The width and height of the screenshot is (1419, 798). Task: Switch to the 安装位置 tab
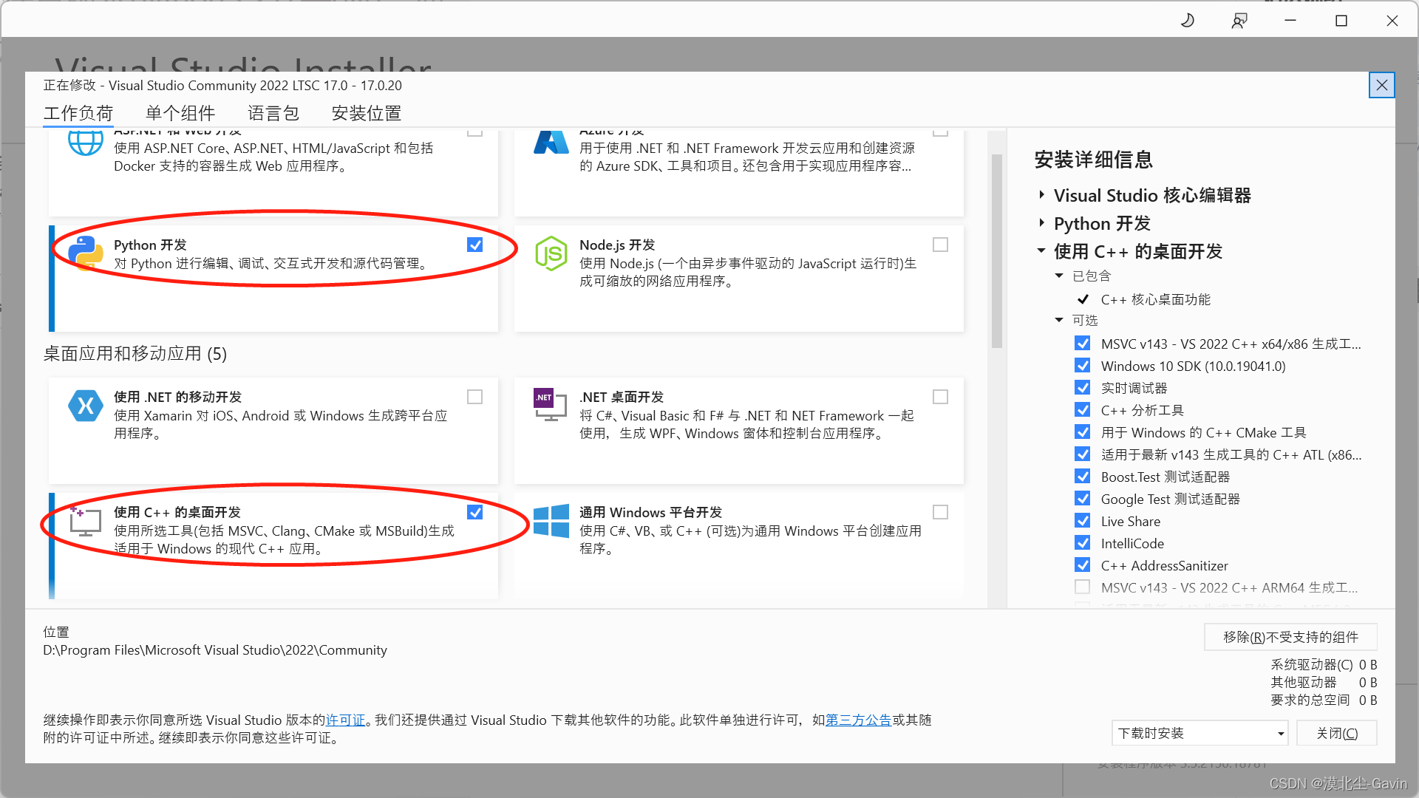(367, 113)
